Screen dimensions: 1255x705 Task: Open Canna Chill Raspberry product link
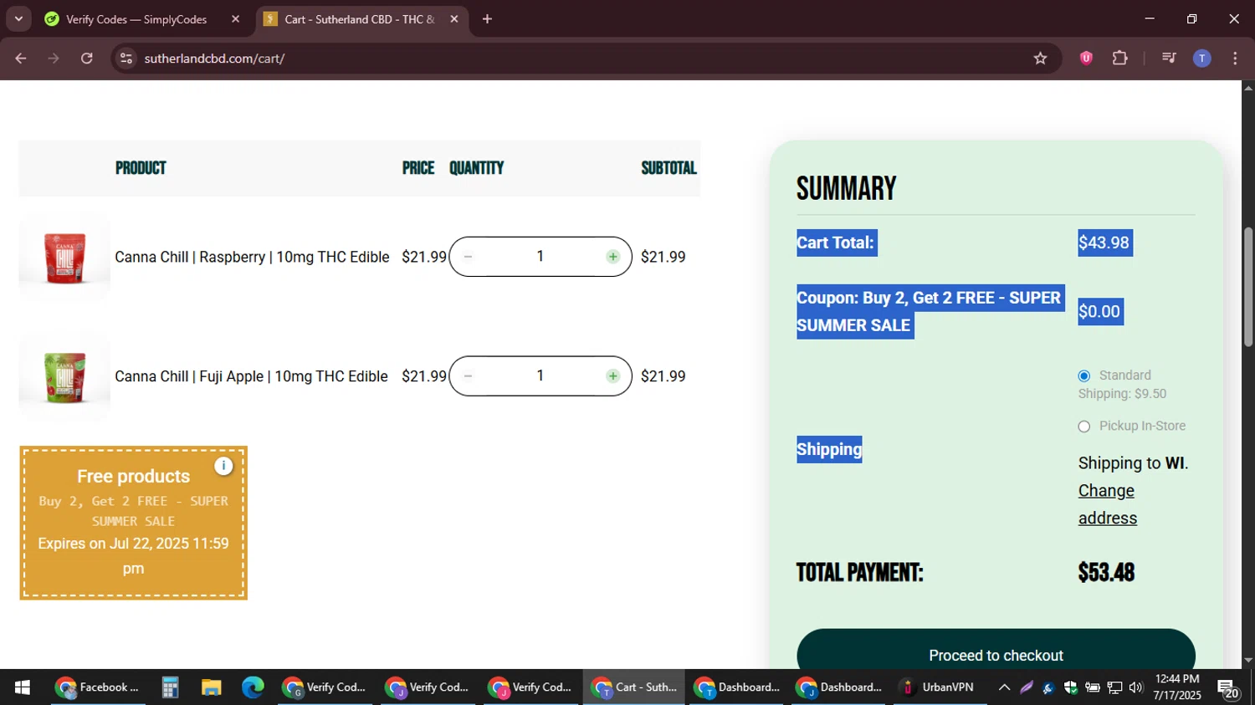252,257
